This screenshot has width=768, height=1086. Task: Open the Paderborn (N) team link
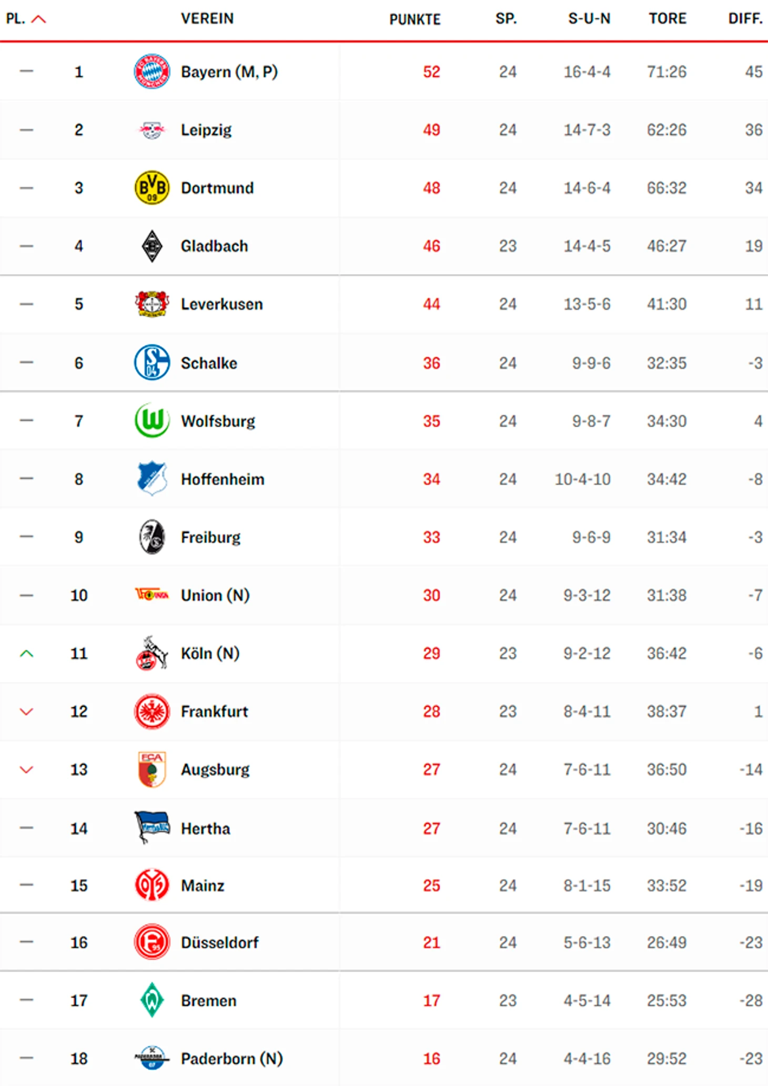point(231,1058)
